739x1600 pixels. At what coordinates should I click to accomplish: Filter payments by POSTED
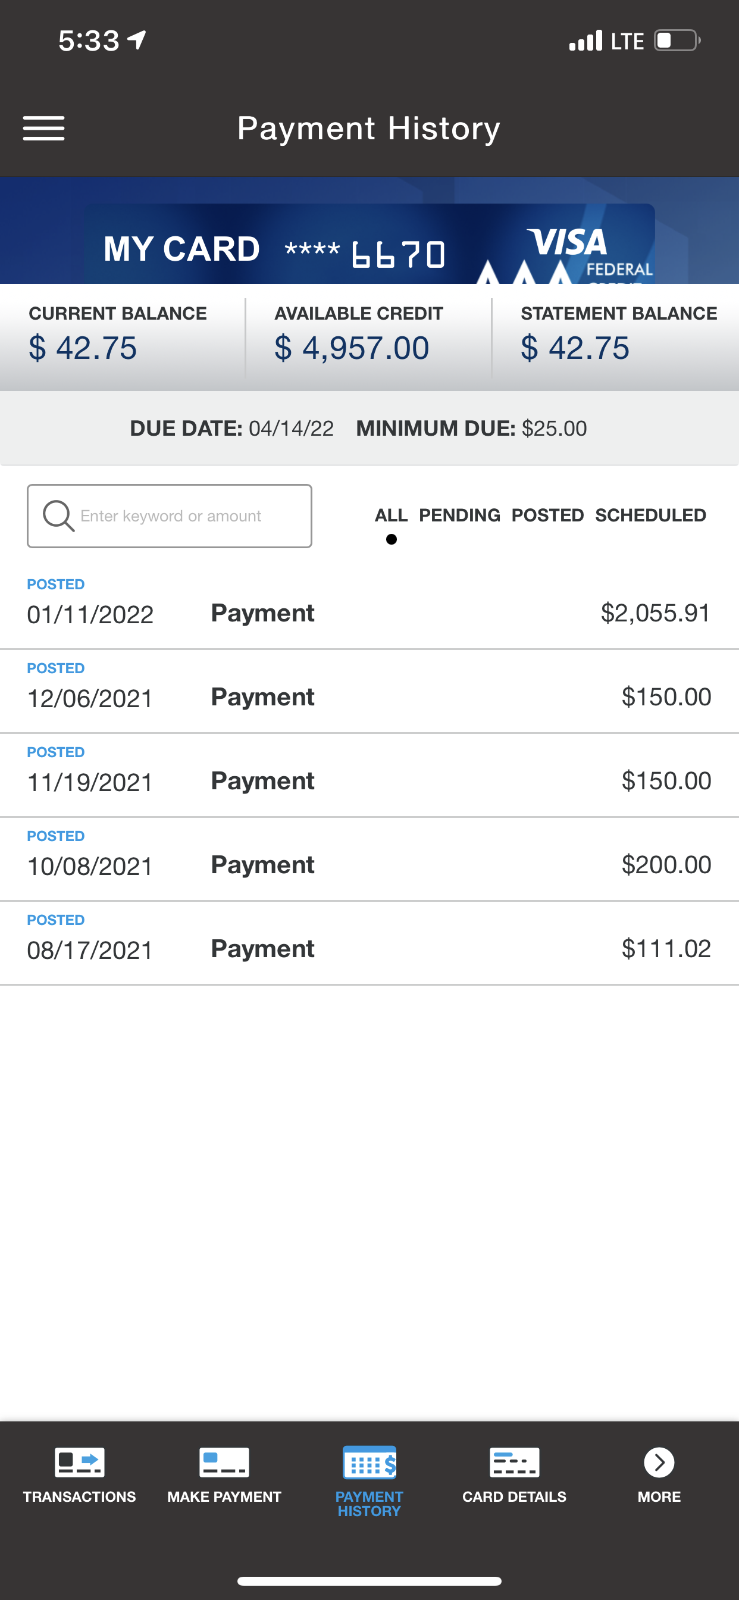point(548,515)
